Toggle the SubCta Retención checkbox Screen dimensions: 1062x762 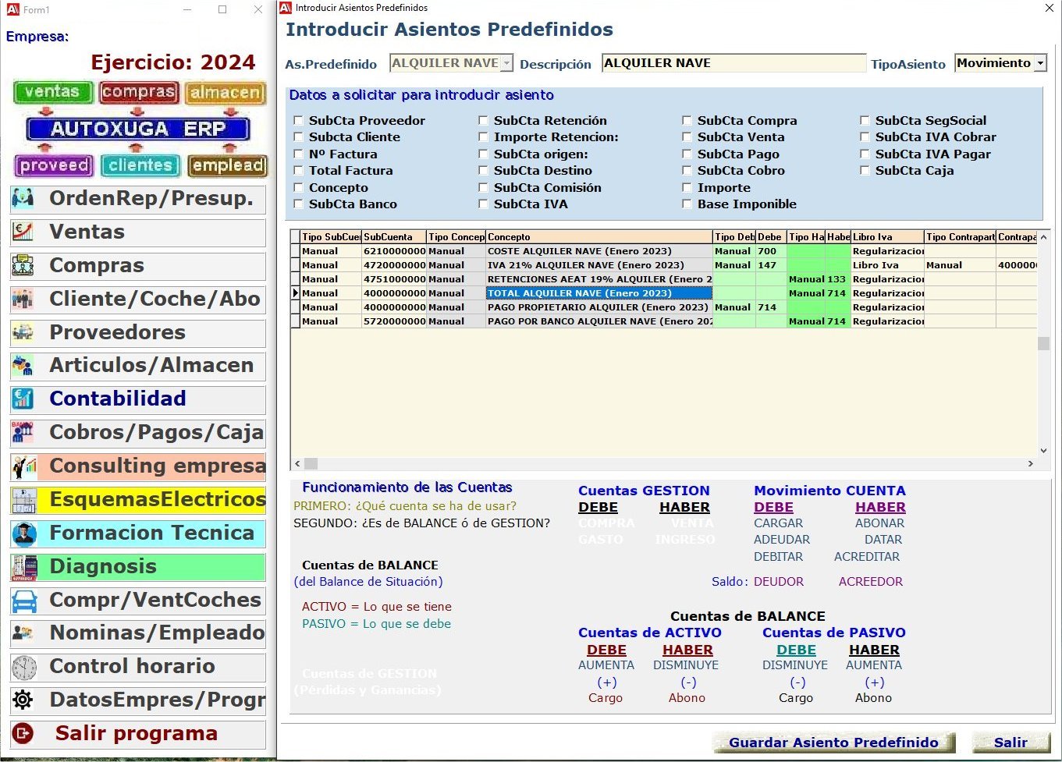click(x=483, y=121)
